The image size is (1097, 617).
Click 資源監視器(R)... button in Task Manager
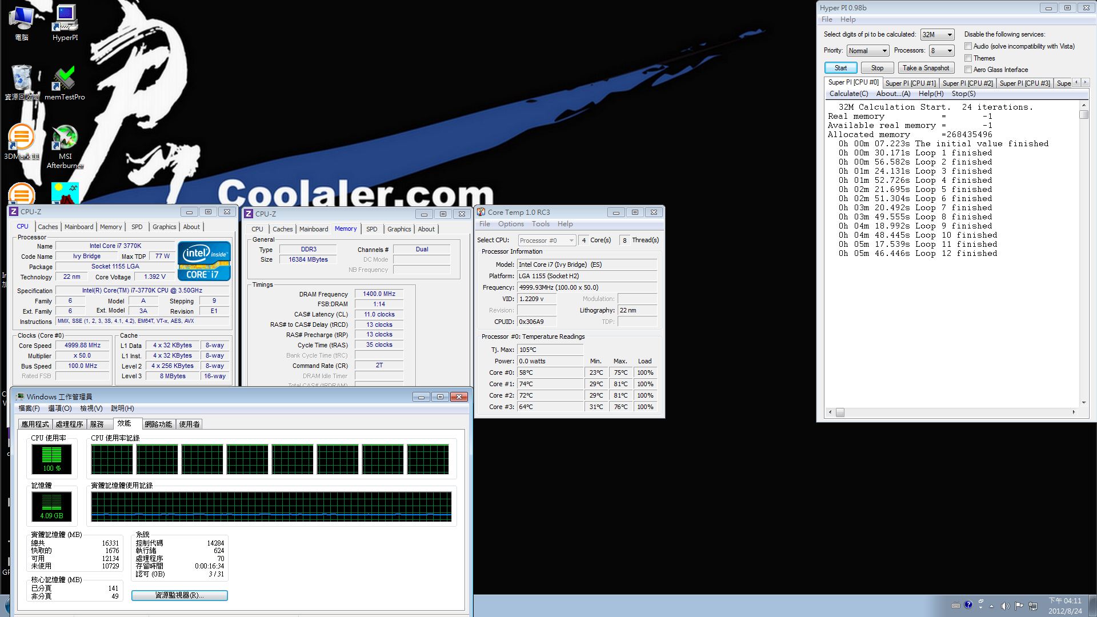coord(179,595)
